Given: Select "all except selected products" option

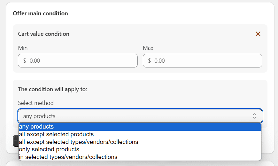Looking at the screenshot, I should (56, 134).
